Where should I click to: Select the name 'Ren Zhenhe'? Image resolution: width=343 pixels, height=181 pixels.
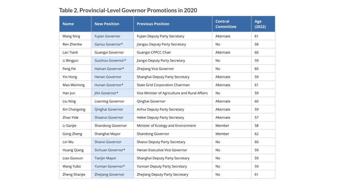tap(72, 44)
